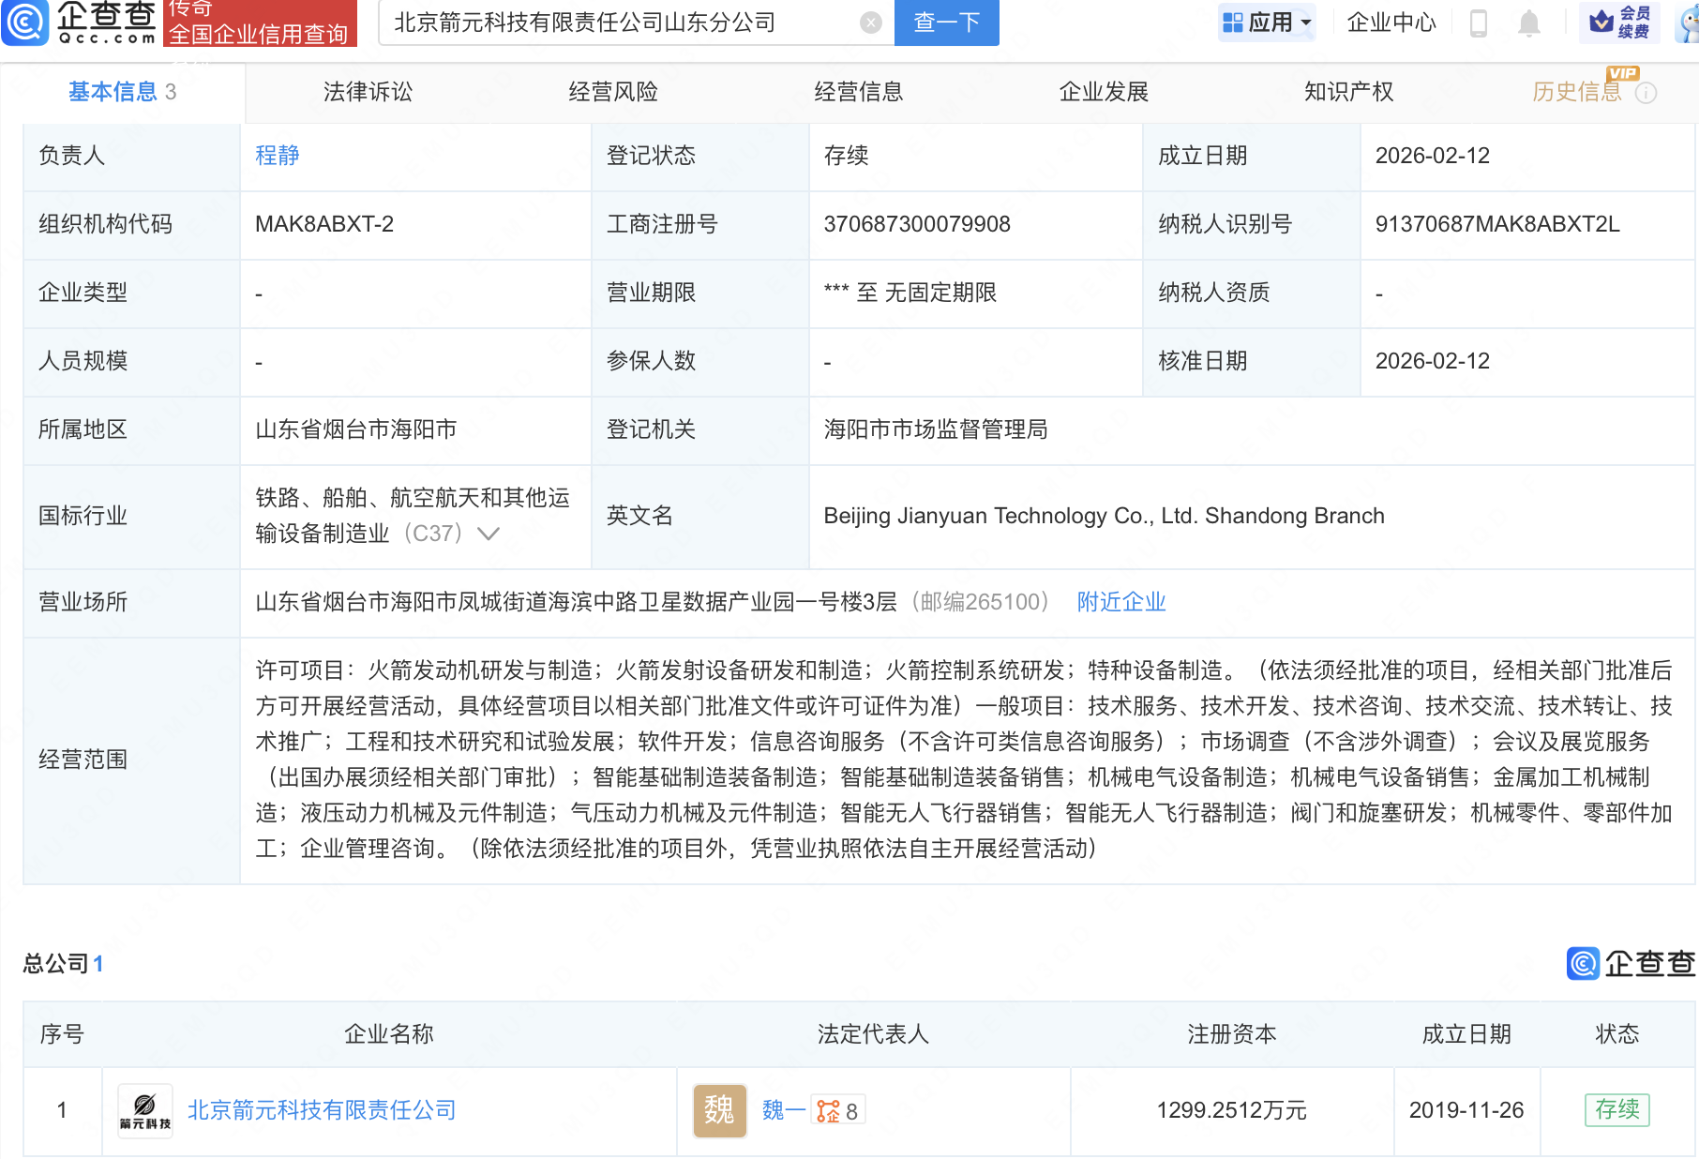Click the 传奇全国企业信用查询 banner

260,23
